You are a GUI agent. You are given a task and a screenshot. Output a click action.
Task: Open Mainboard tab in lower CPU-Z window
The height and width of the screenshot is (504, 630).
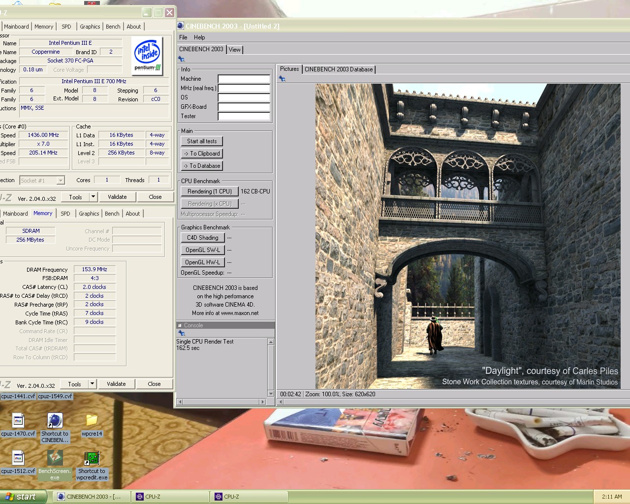click(x=15, y=214)
